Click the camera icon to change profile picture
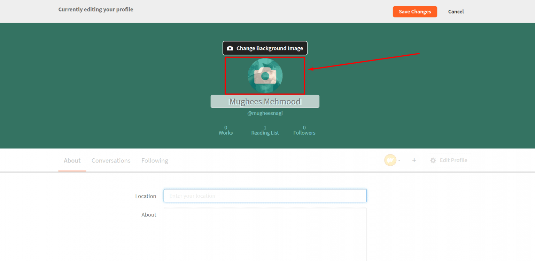Screen dimensions: 535x261 coord(265,76)
